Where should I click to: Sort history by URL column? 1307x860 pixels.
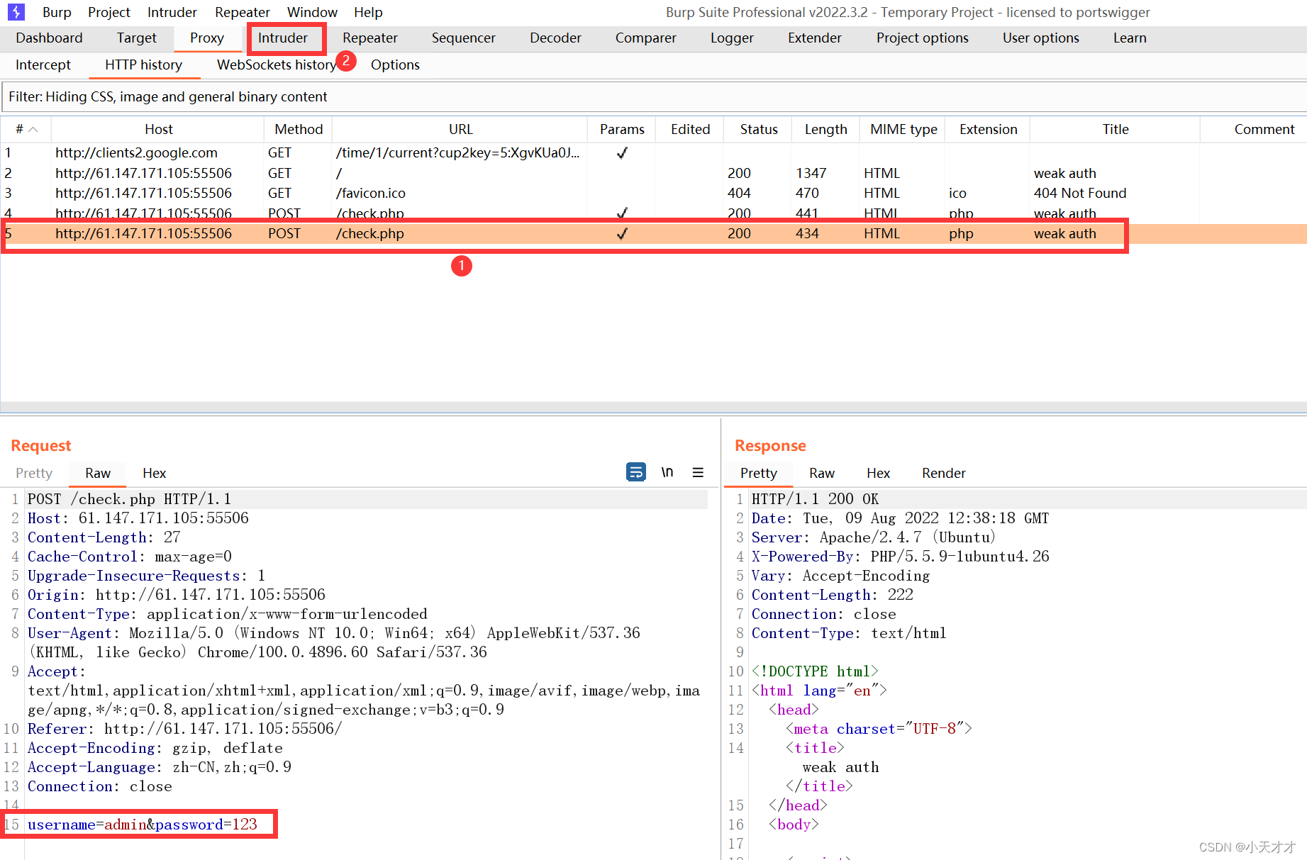[x=460, y=129]
